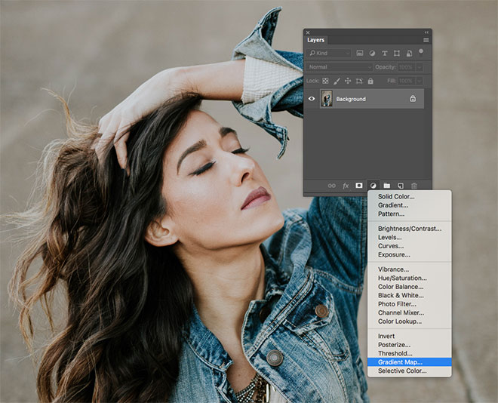
Task: Click the new group folder icon
Action: [386, 185]
